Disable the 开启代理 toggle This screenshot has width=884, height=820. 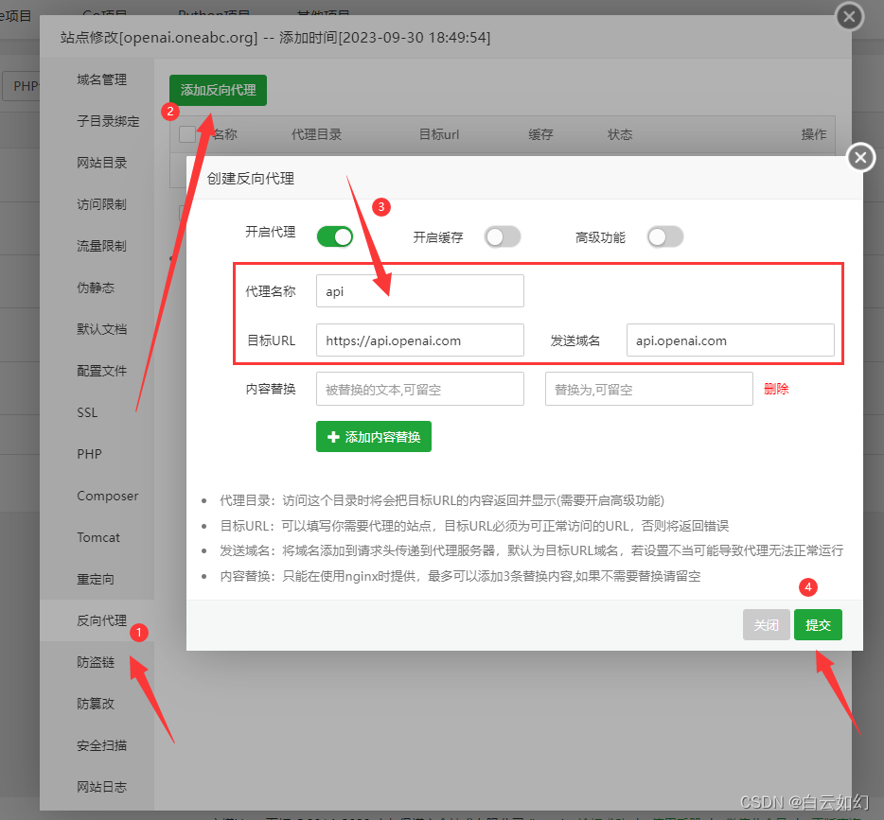(x=333, y=236)
